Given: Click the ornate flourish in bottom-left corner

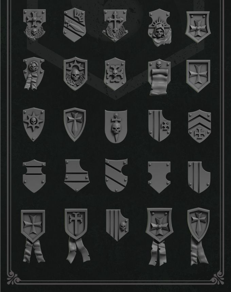Looking at the screenshot, I should tap(14, 278).
